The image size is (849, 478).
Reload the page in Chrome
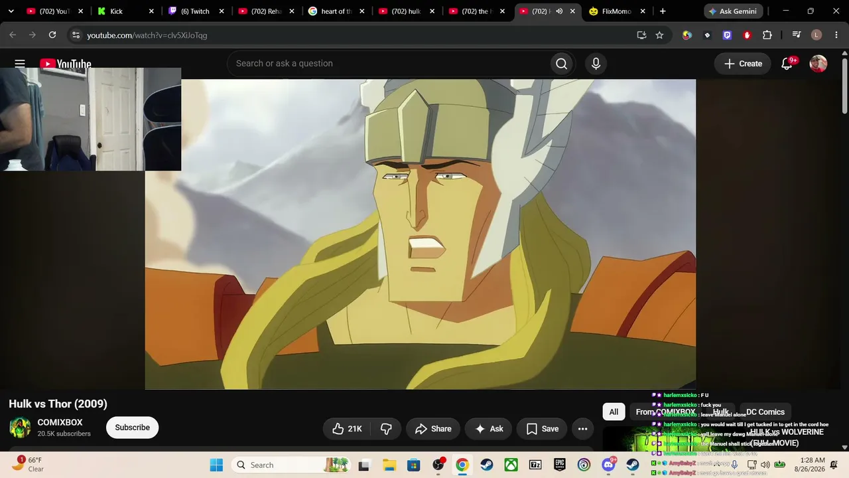52,35
